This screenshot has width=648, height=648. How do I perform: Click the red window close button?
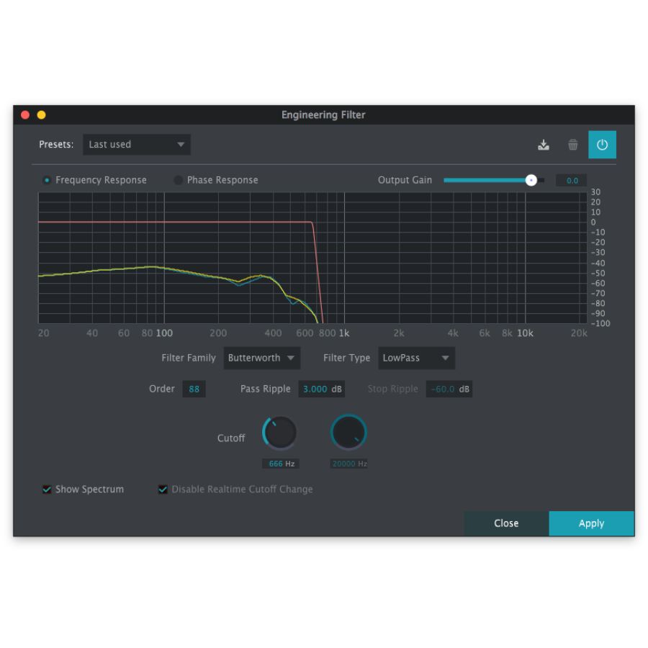point(25,115)
